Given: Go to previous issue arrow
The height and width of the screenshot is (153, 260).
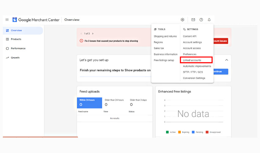Looking at the screenshot, I should tap(81, 34).
